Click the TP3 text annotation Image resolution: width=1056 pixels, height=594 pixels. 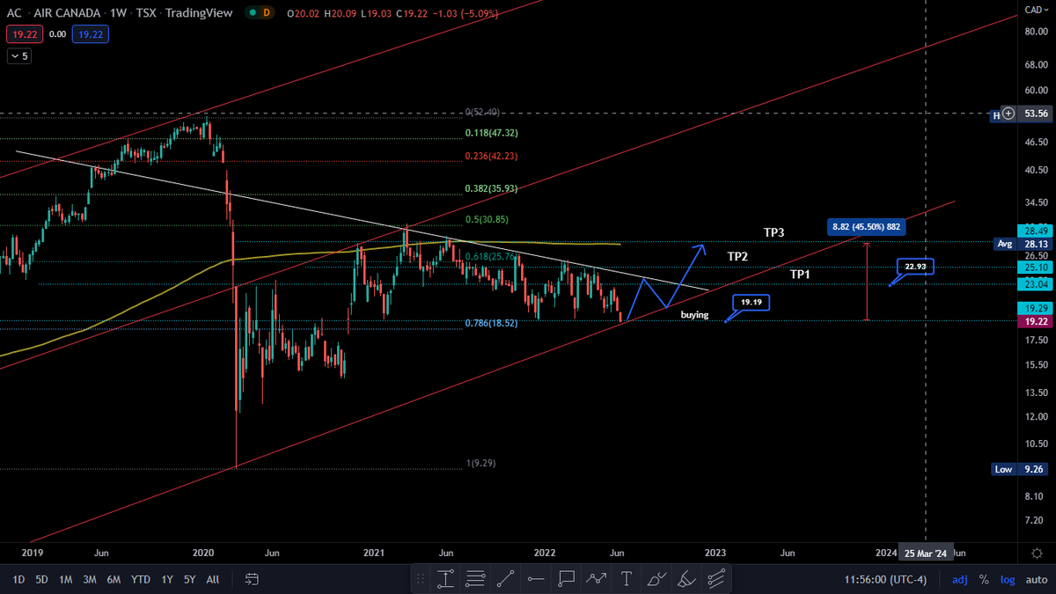[774, 232]
